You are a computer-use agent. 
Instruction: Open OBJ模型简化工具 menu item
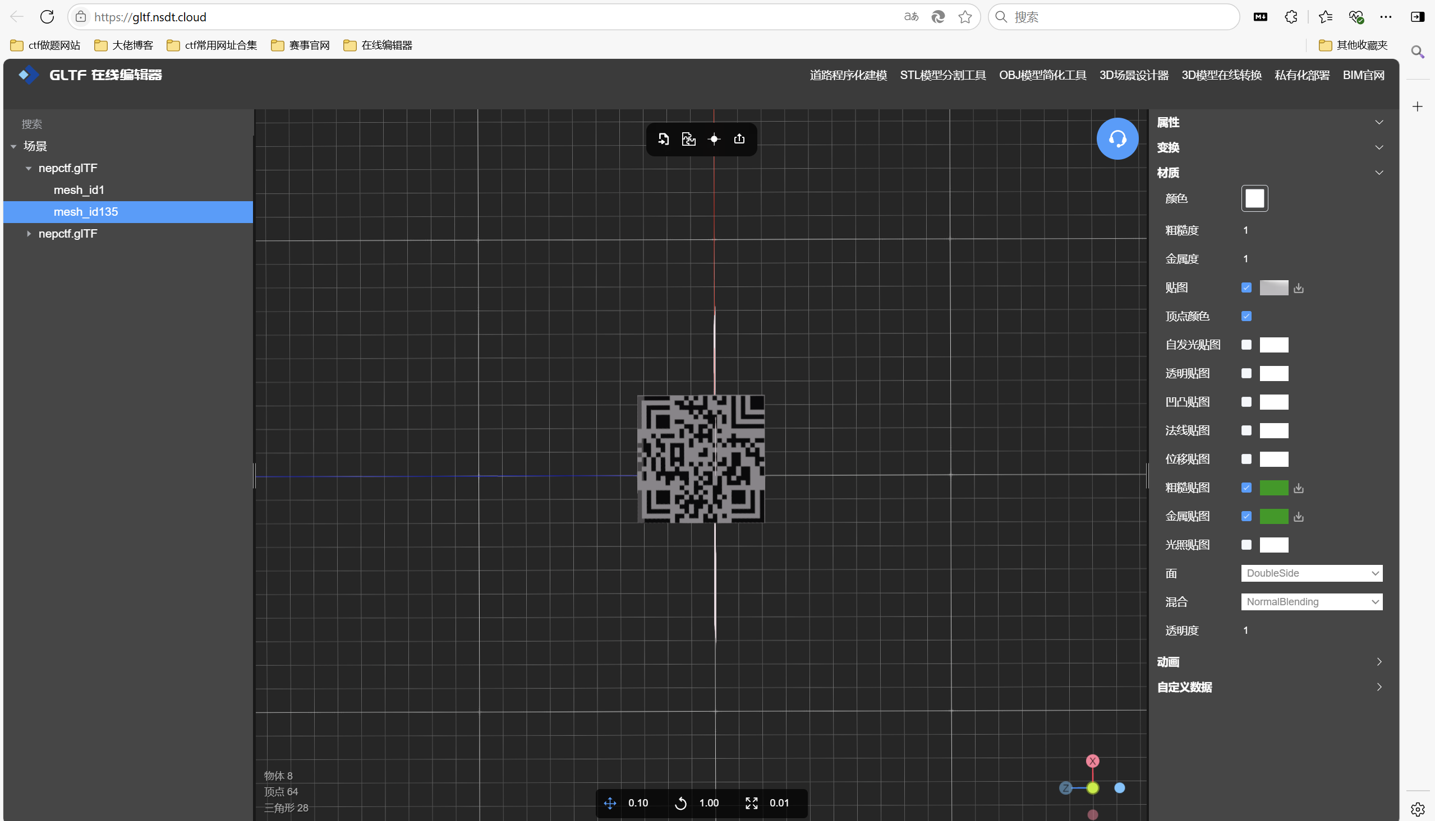1042,75
